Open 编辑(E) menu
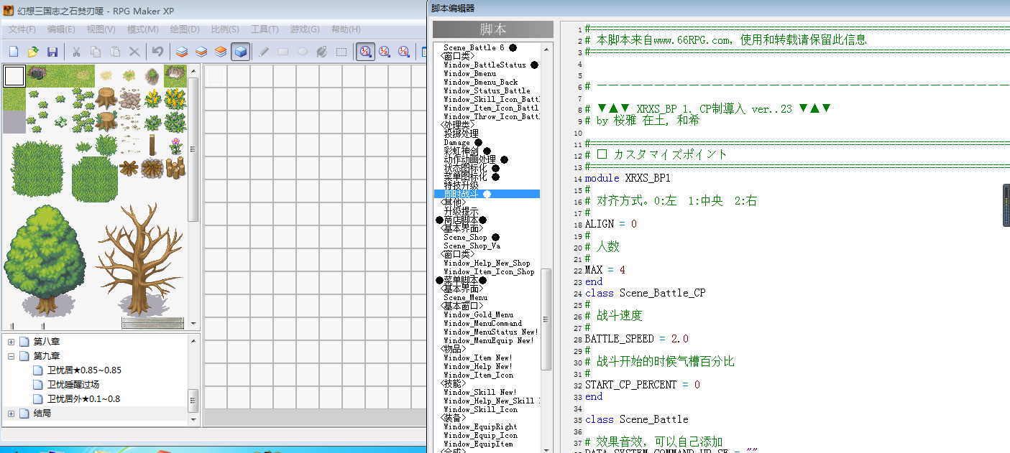This screenshot has width=1010, height=453. (61, 29)
